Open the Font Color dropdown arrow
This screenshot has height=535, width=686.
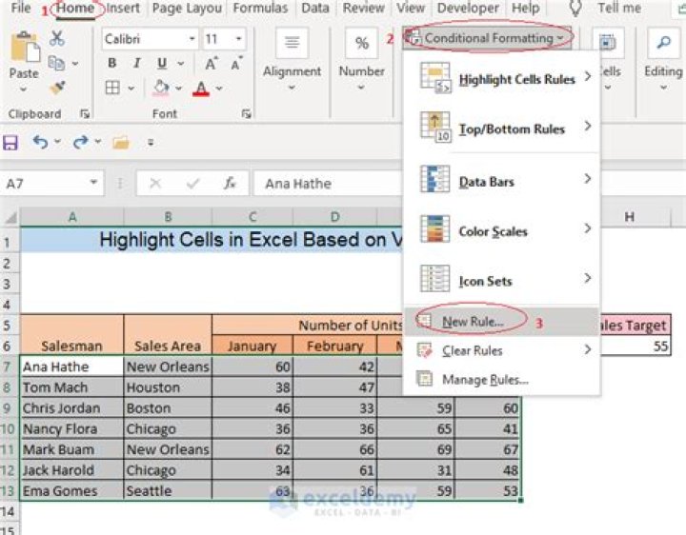coord(219,89)
